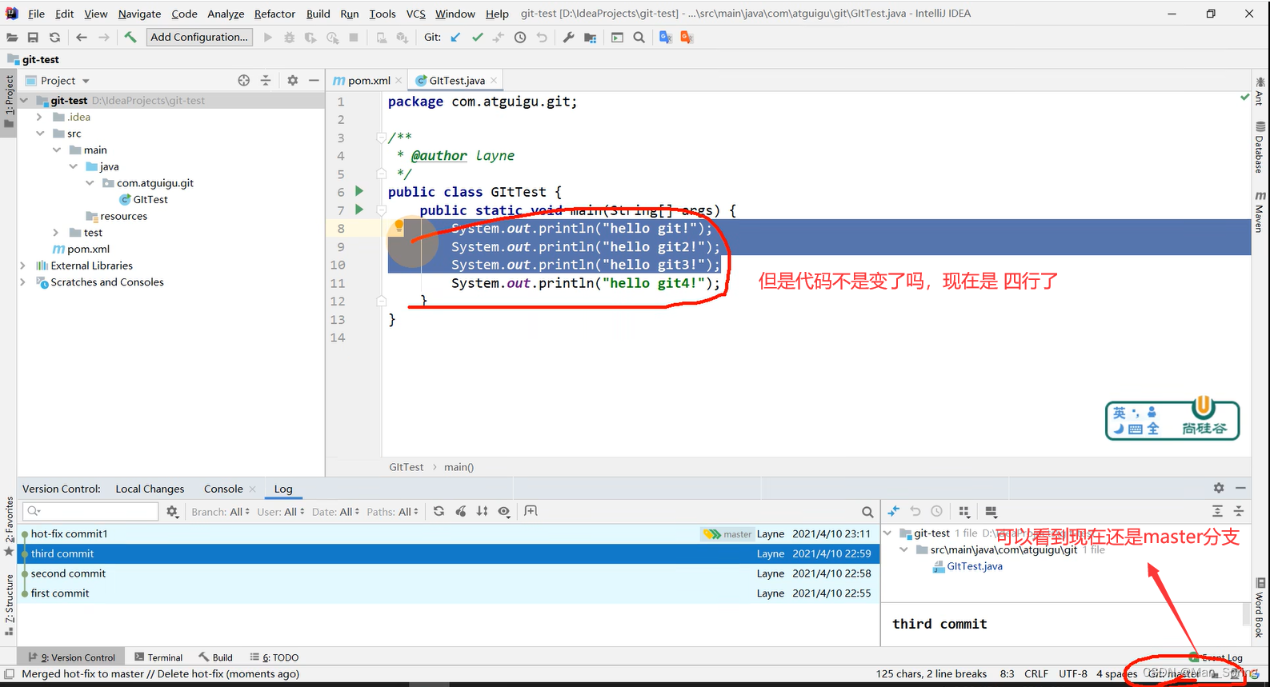Screen dimensions: 1270x687
Task: Open 6: TODO tool window
Action: (274, 657)
